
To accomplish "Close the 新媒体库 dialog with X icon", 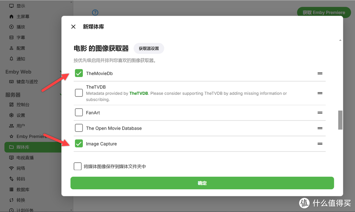I will pyautogui.click(x=73, y=27).
